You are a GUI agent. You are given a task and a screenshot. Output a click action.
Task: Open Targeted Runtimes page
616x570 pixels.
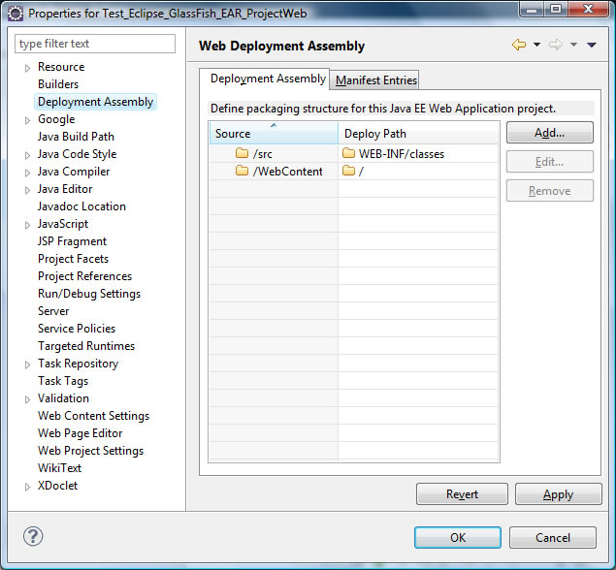86,346
